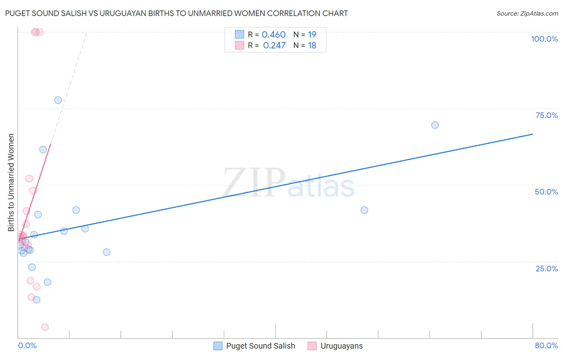Viewport: 563px width, 357px height.
Task: Click the pink R = 0.247 legend box
Action: [x=239, y=45]
